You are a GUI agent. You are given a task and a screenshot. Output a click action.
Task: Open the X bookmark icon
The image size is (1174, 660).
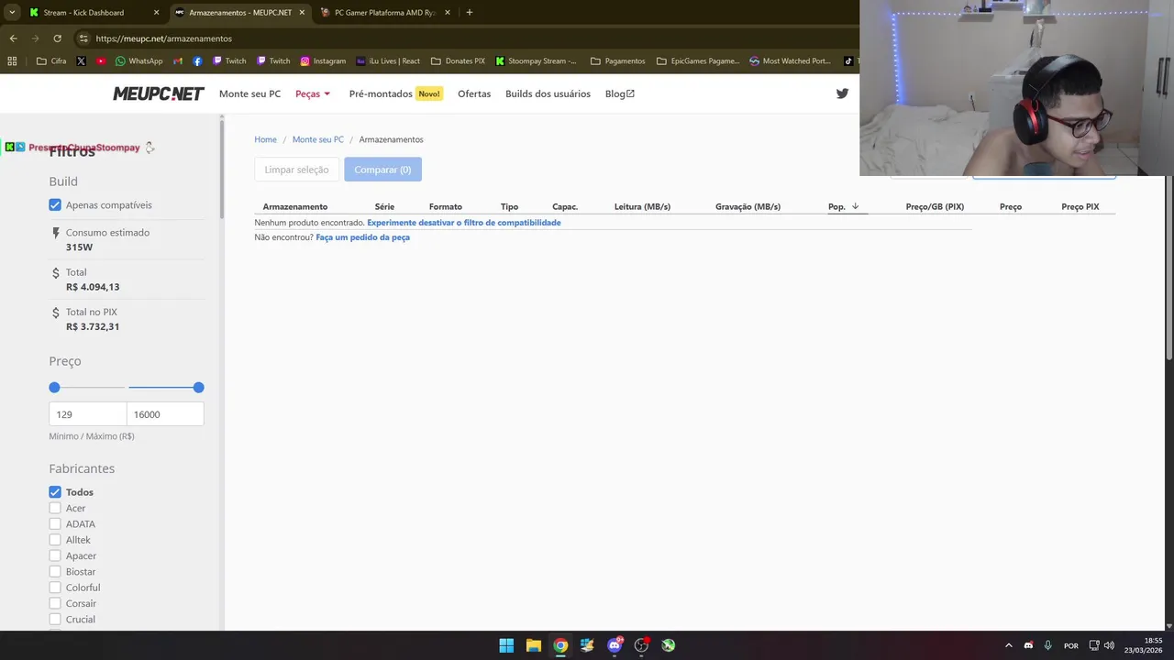click(x=81, y=61)
